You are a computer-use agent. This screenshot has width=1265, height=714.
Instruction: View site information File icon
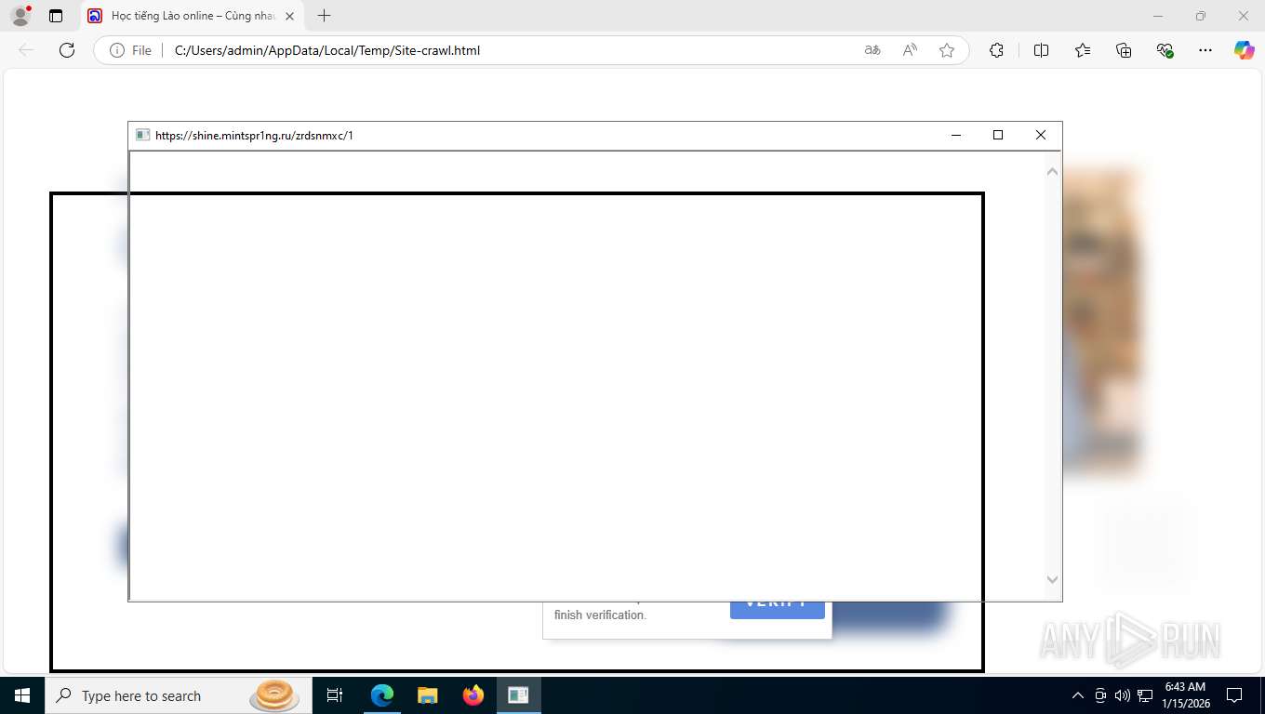131,50
